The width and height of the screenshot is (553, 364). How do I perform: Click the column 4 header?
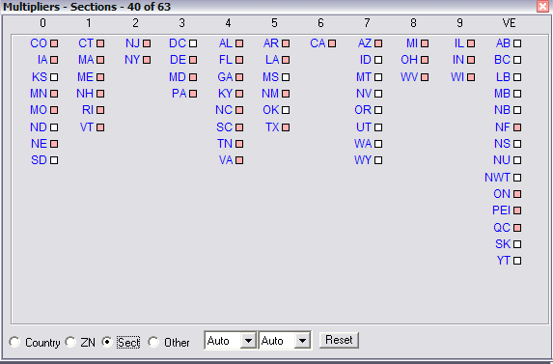point(228,23)
